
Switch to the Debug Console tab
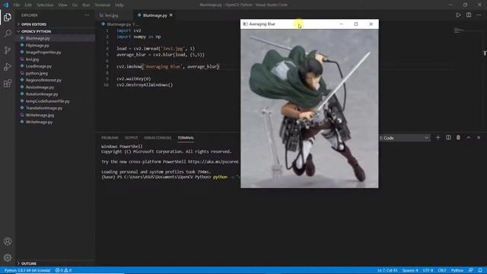pos(158,138)
